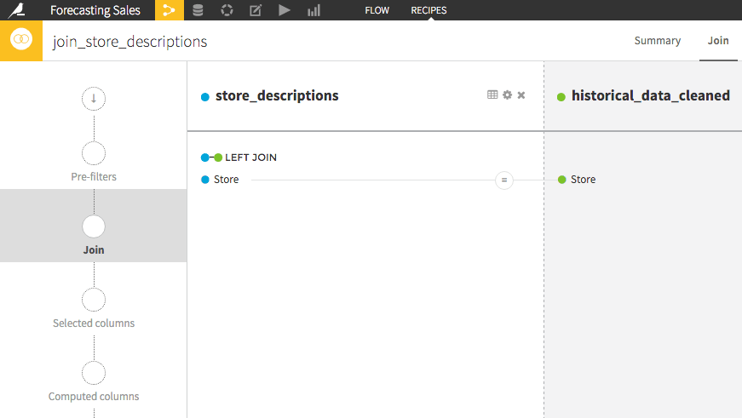Image resolution: width=742 pixels, height=418 pixels.
Task: View store_descriptions table columns icon
Action: [492, 94]
